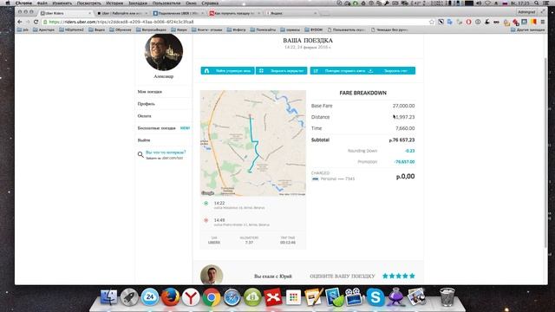This screenshot has height=312, width=555.
Task: Click the Александр profile photo
Action: tap(164, 52)
